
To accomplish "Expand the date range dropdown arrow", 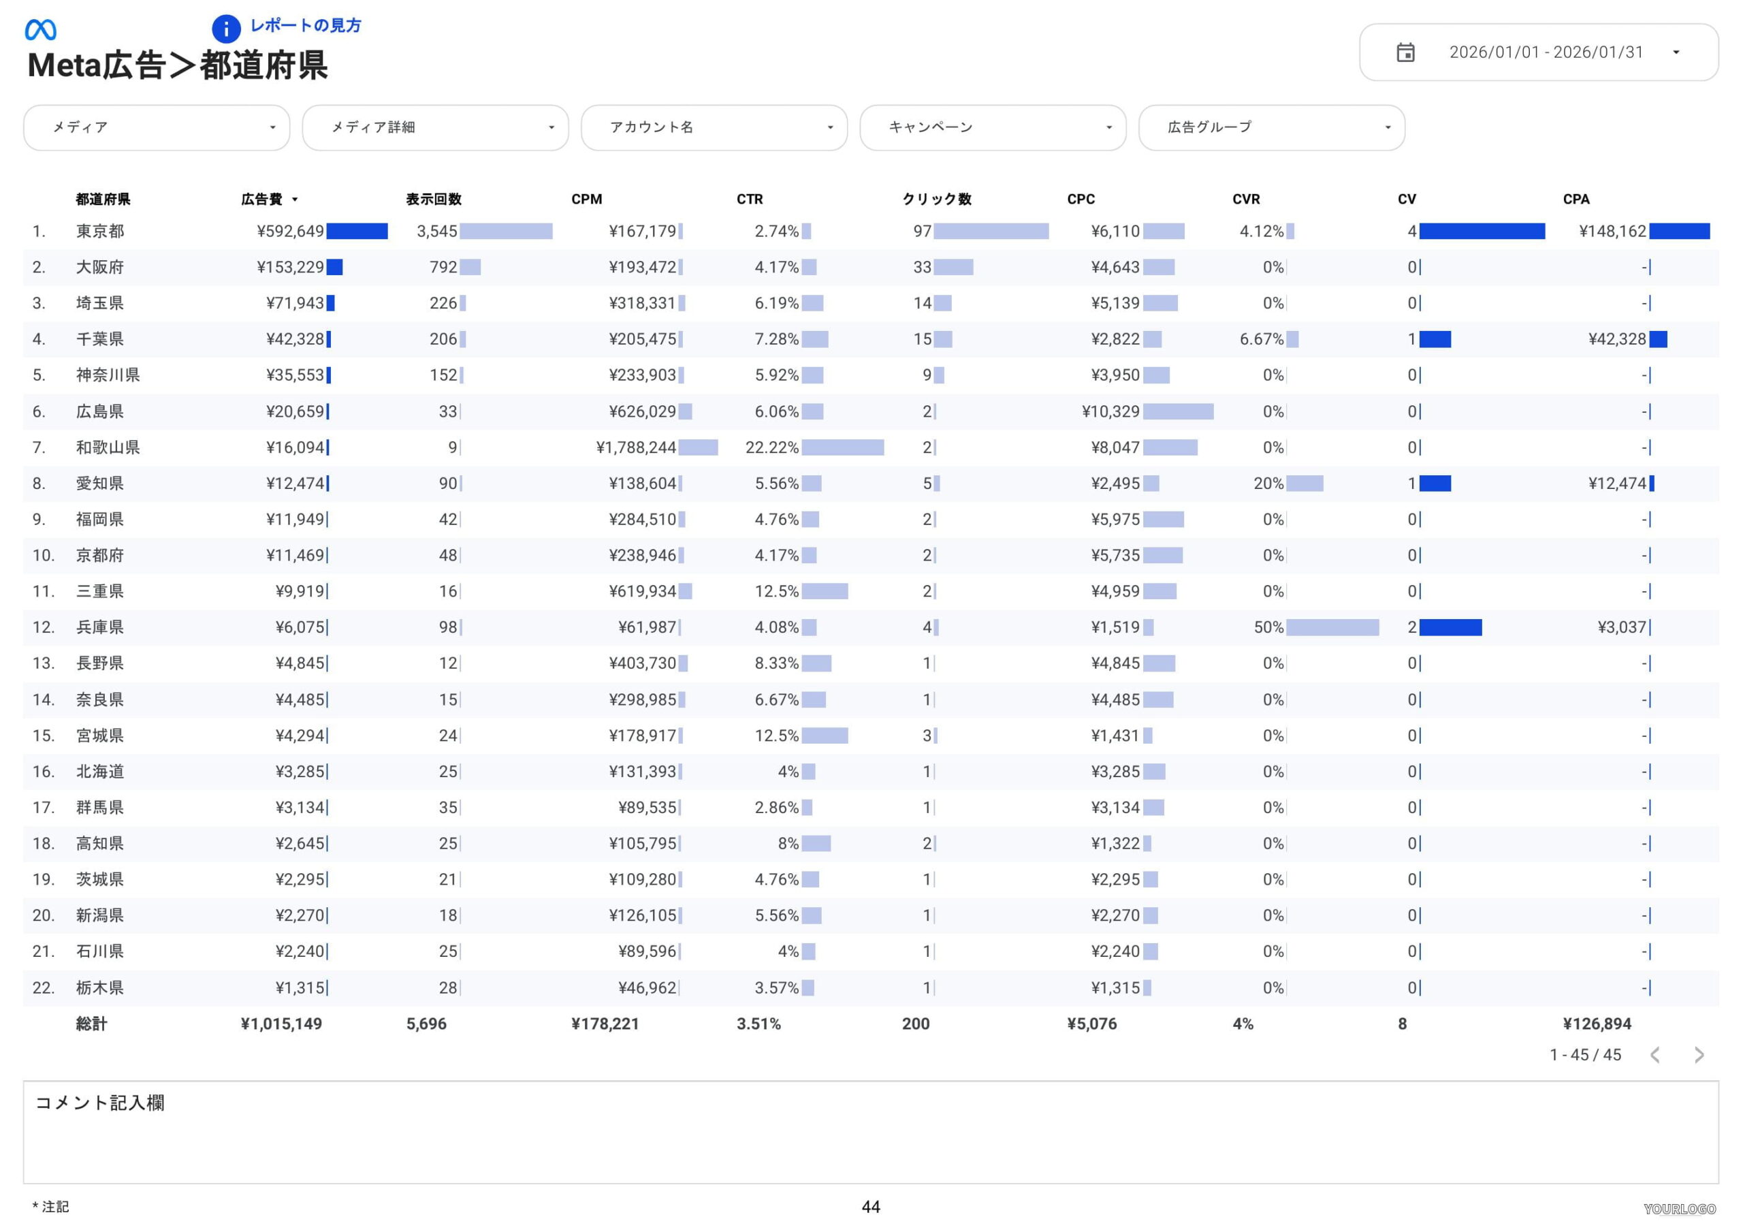I will [x=1676, y=52].
